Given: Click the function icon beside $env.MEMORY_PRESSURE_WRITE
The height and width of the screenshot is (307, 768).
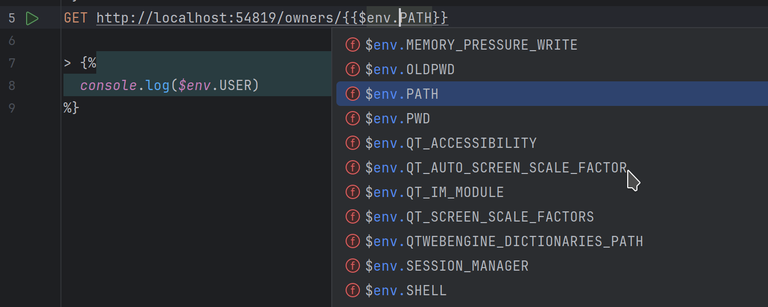Looking at the screenshot, I should coord(352,45).
